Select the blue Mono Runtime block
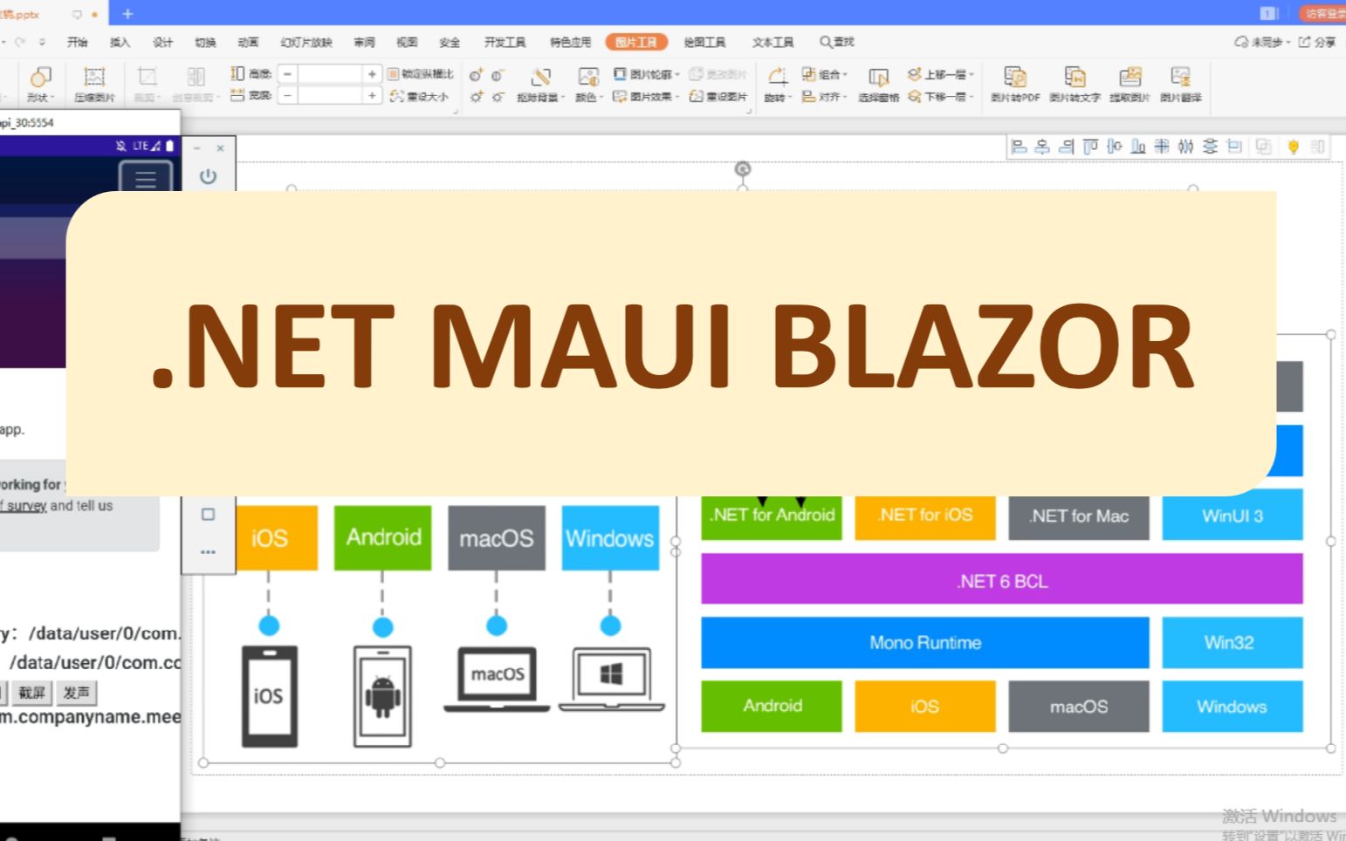This screenshot has width=1346, height=841. tap(925, 643)
